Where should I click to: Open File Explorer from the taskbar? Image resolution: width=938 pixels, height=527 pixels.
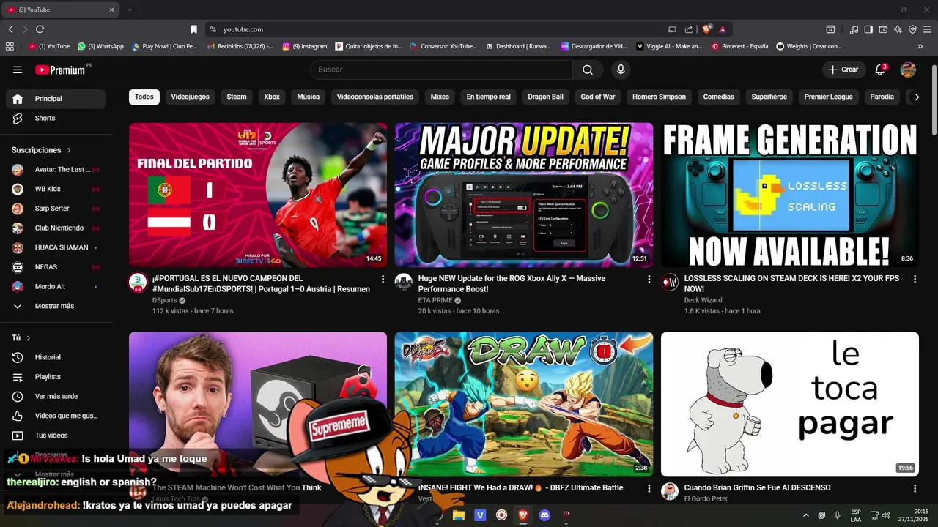pyautogui.click(x=459, y=515)
